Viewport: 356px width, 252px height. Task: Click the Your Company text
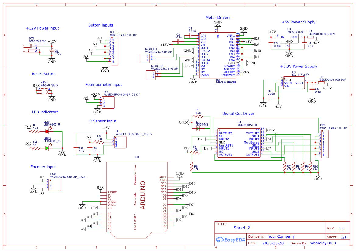(x=281, y=236)
